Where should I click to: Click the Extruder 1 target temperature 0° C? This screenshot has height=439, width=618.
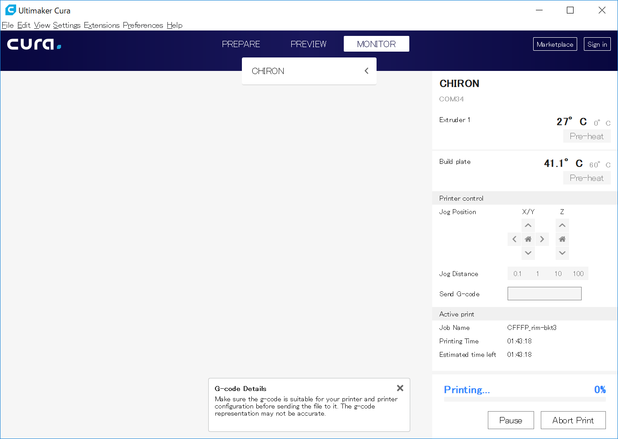click(602, 123)
